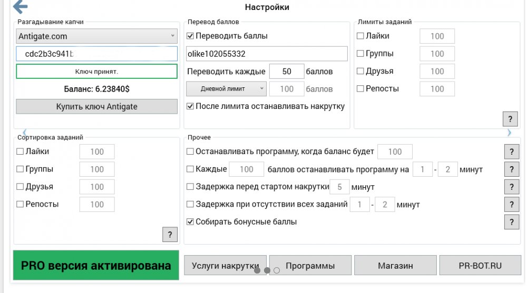Click help for Задержка перед стартом накрутки
527x293 pixels.
pyautogui.click(x=512, y=187)
